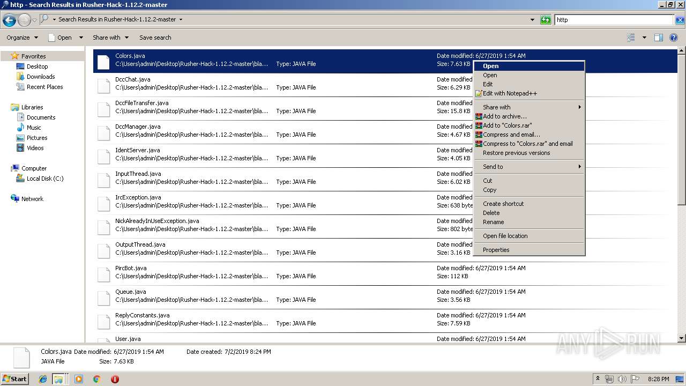Image resolution: width=686 pixels, height=386 pixels.
Task: Click the http search input field
Action: tap(614, 20)
